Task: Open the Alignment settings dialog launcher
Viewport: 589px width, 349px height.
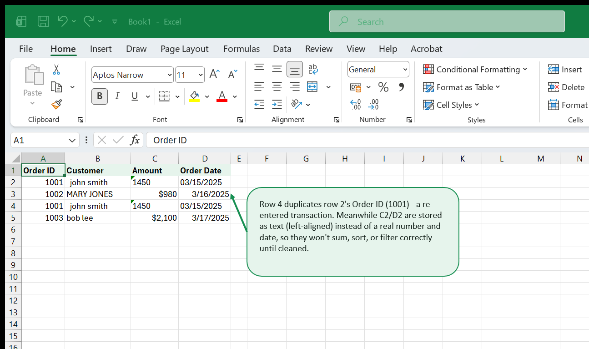Action: coord(337,120)
